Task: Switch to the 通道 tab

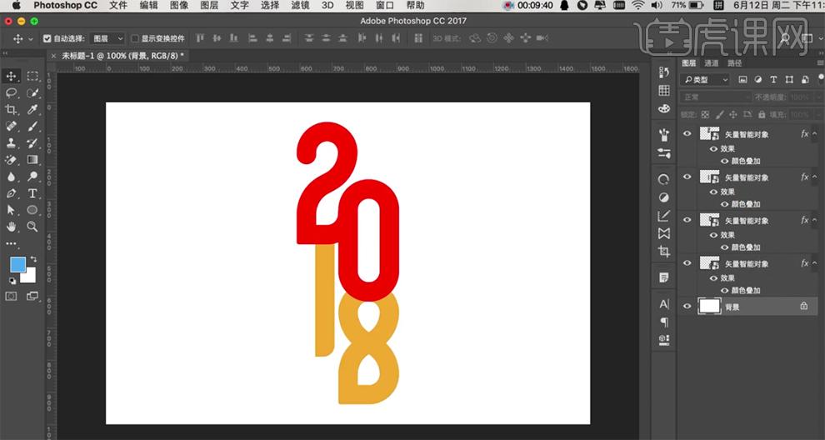Action: coord(712,63)
